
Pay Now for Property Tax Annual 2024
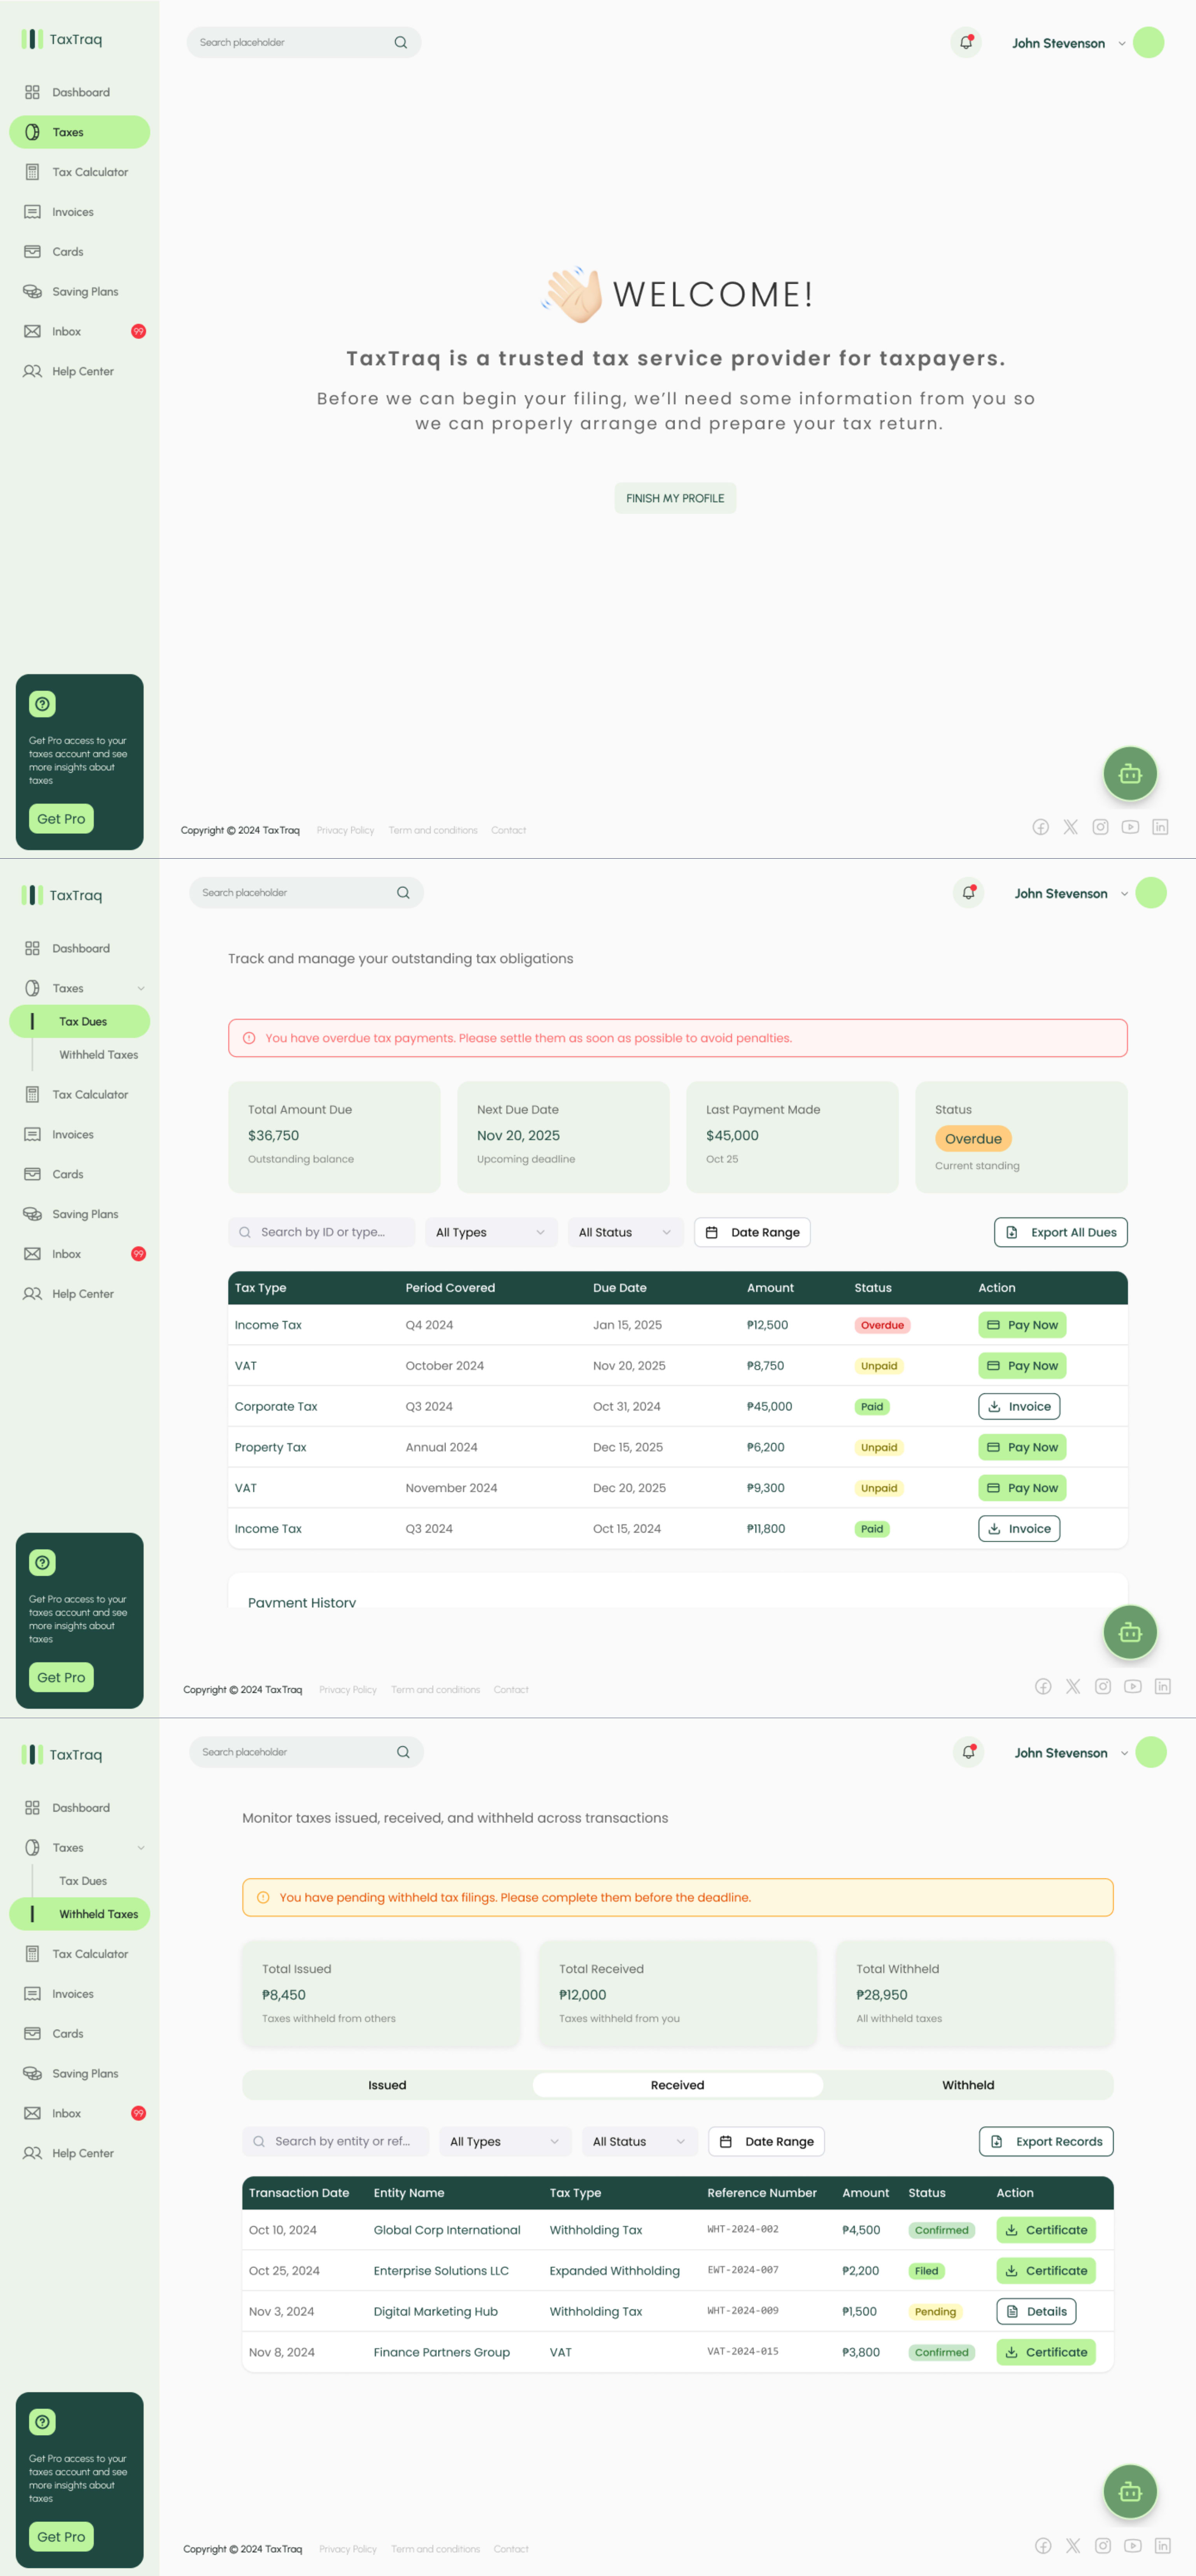[1022, 1447]
